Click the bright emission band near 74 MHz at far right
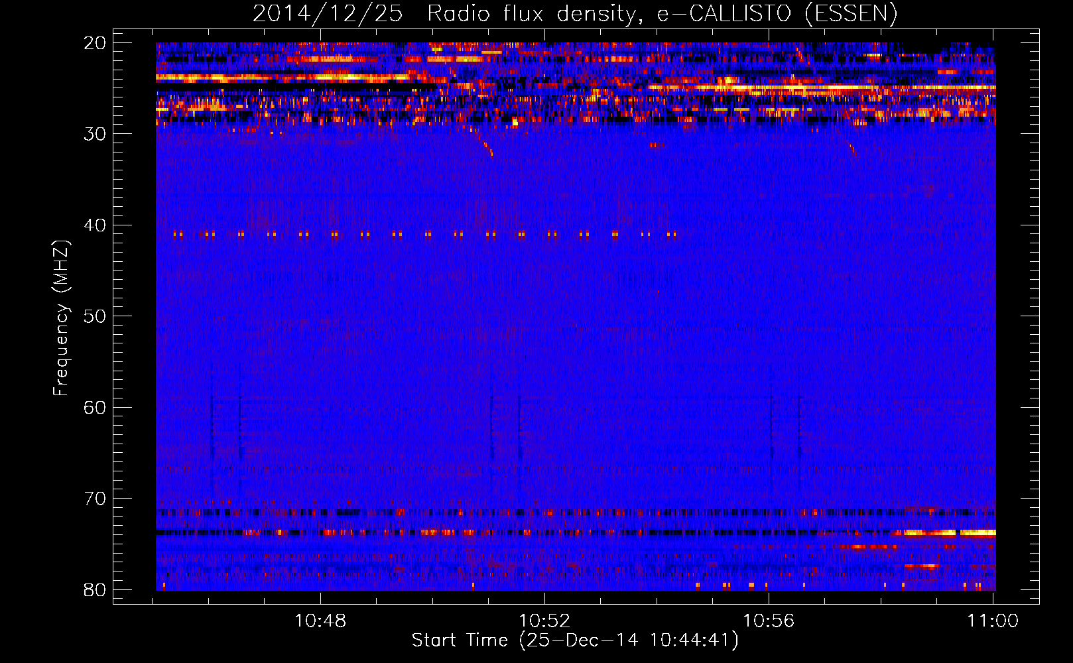Viewport: 1073px width, 663px height. coord(948,532)
